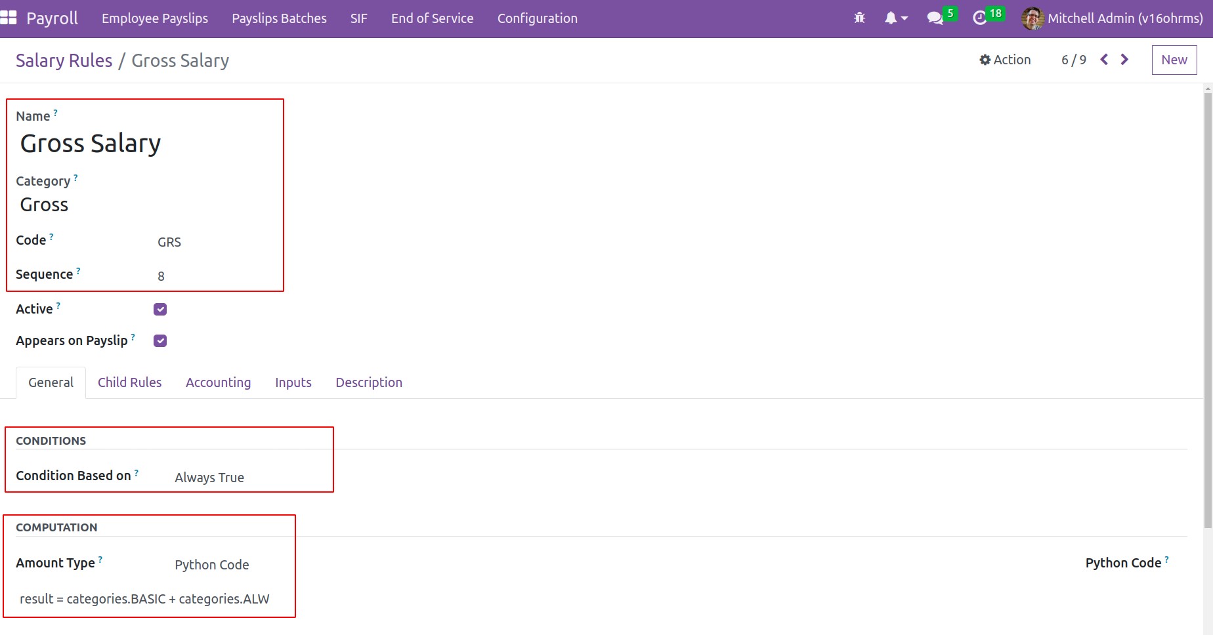Go to next record with right arrow
This screenshot has height=635, width=1213.
pos(1124,60)
